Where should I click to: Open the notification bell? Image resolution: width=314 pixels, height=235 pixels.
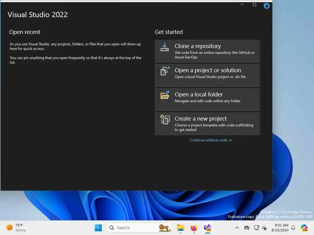pos(293,228)
